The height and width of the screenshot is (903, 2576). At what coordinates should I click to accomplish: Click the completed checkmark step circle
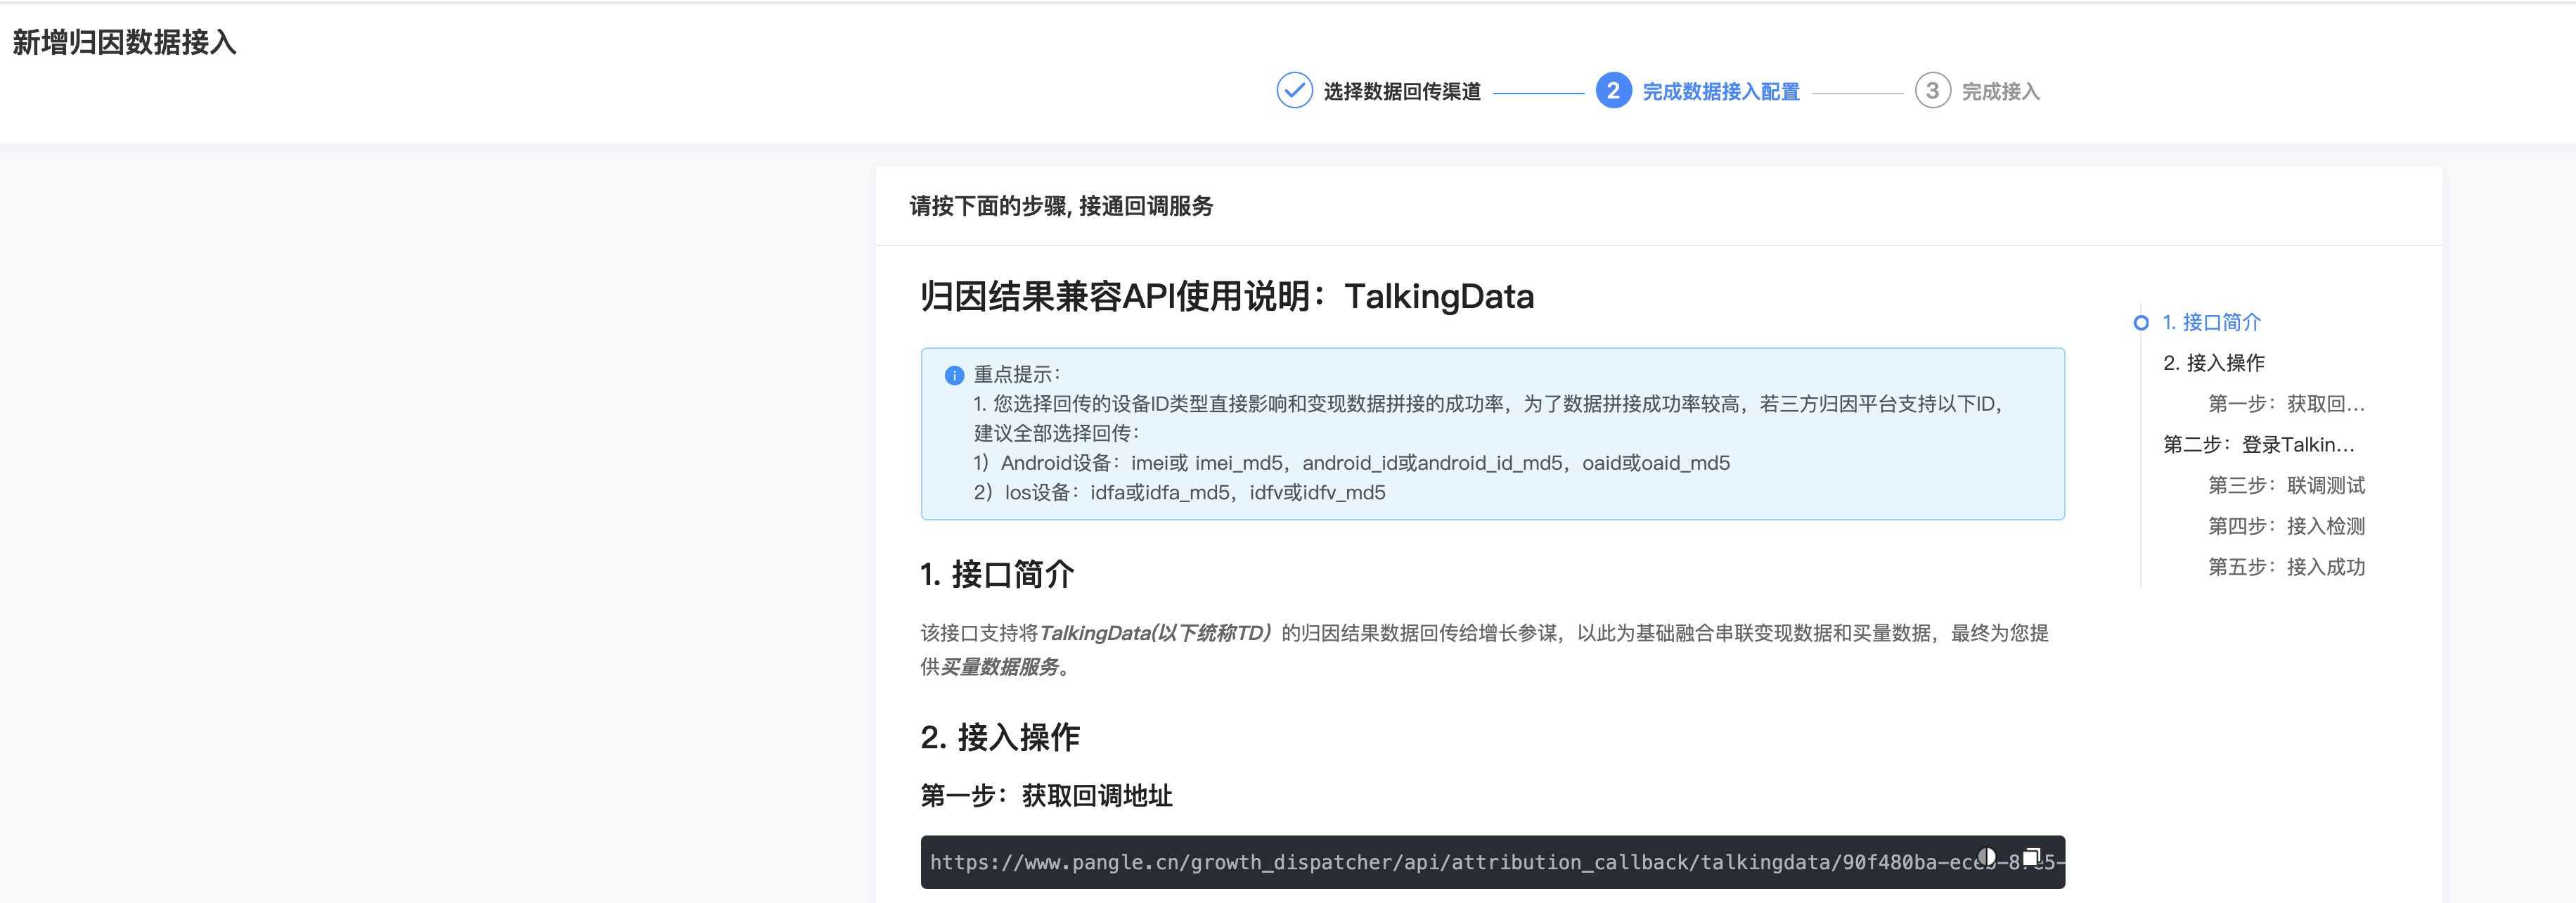pos(1294,90)
